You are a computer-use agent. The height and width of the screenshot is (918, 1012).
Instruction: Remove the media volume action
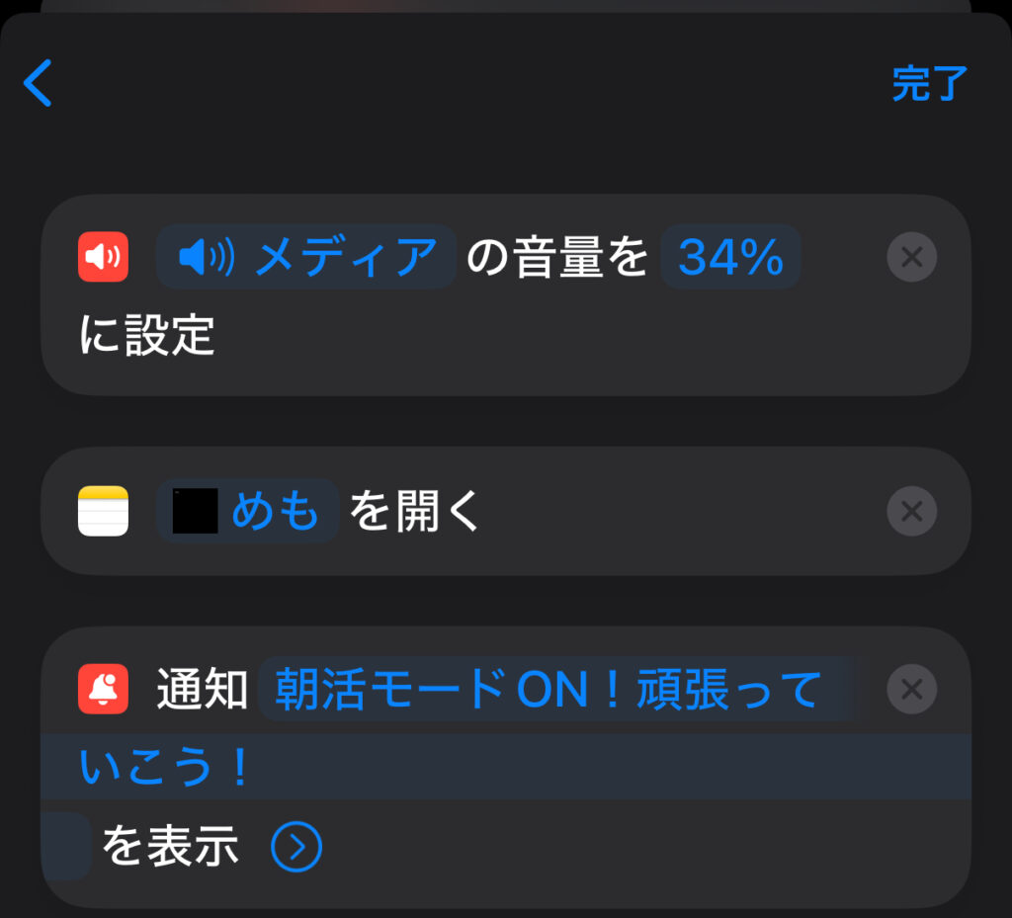click(911, 258)
